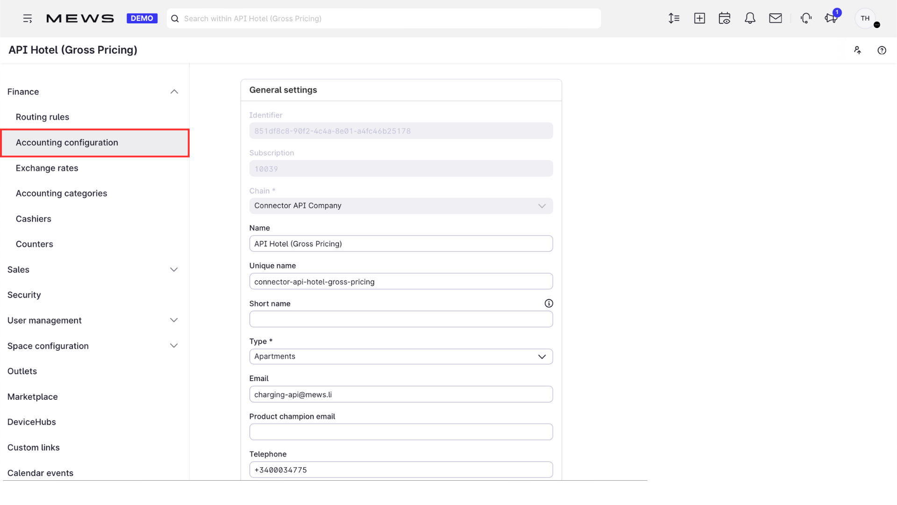Viewport: 897px width, 505px height.
Task: Click the Product champion email field
Action: tap(401, 432)
